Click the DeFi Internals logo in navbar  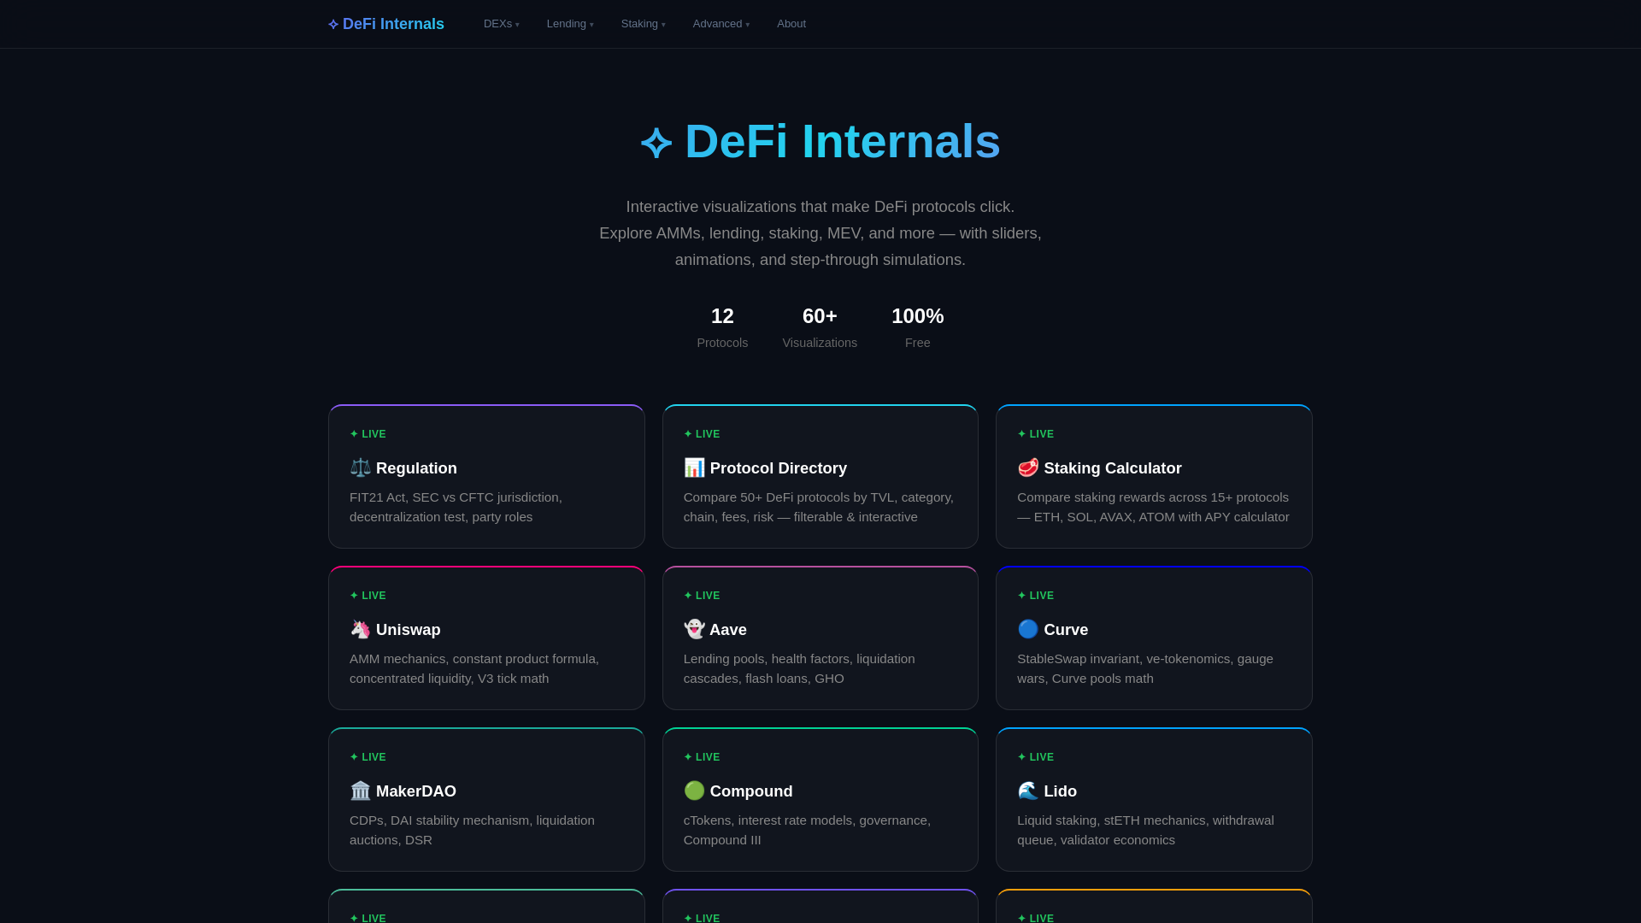coord(386,24)
